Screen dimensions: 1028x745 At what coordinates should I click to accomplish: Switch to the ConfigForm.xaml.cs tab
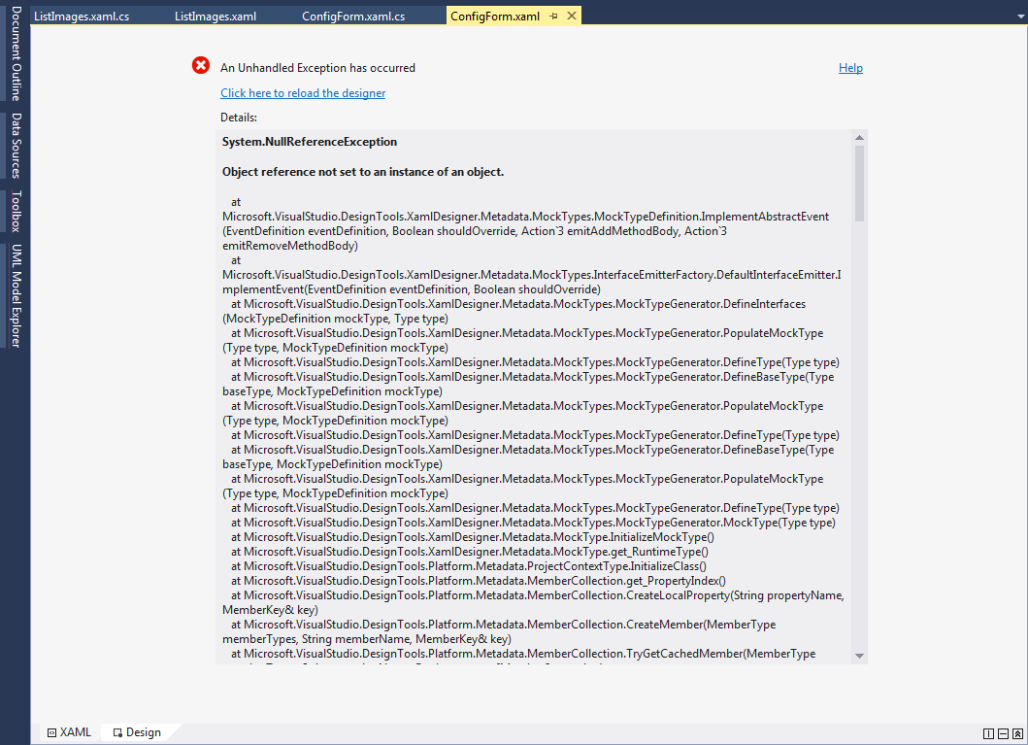pyautogui.click(x=353, y=17)
